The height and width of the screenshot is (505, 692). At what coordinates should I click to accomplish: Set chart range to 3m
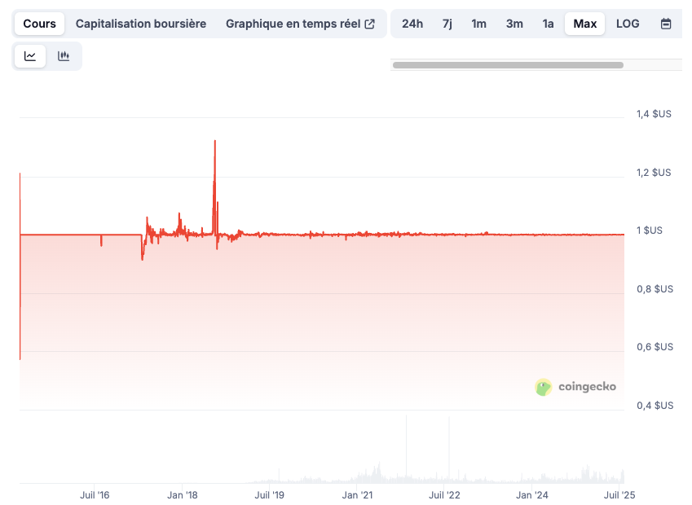514,24
